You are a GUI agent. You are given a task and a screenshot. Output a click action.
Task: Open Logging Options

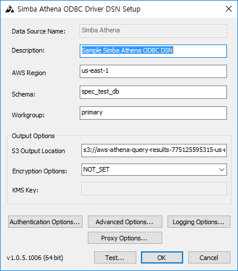(x=199, y=222)
